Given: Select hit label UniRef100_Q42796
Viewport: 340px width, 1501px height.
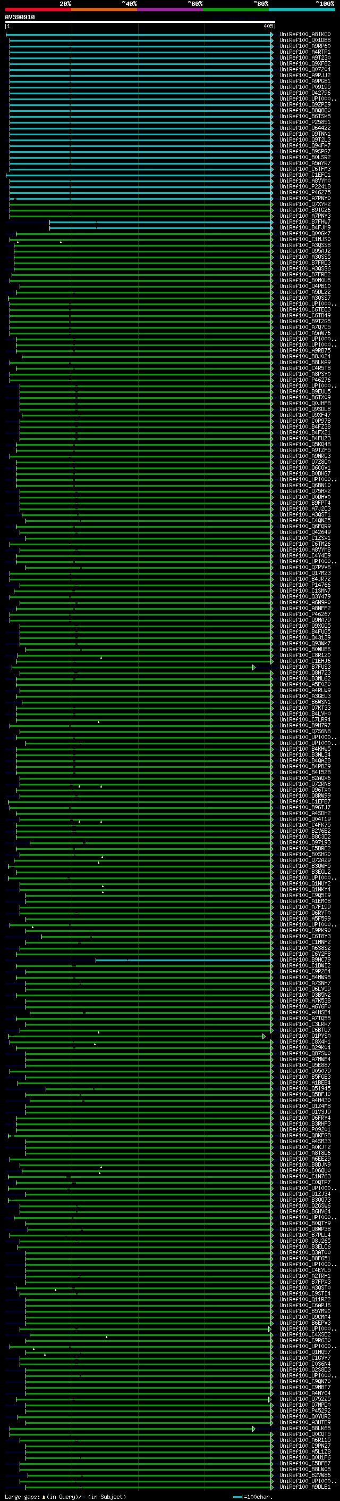Looking at the screenshot, I should [x=305, y=93].
